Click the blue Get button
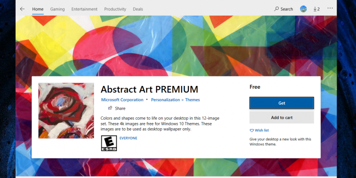Viewport: 356px width, 178px height. click(281, 103)
